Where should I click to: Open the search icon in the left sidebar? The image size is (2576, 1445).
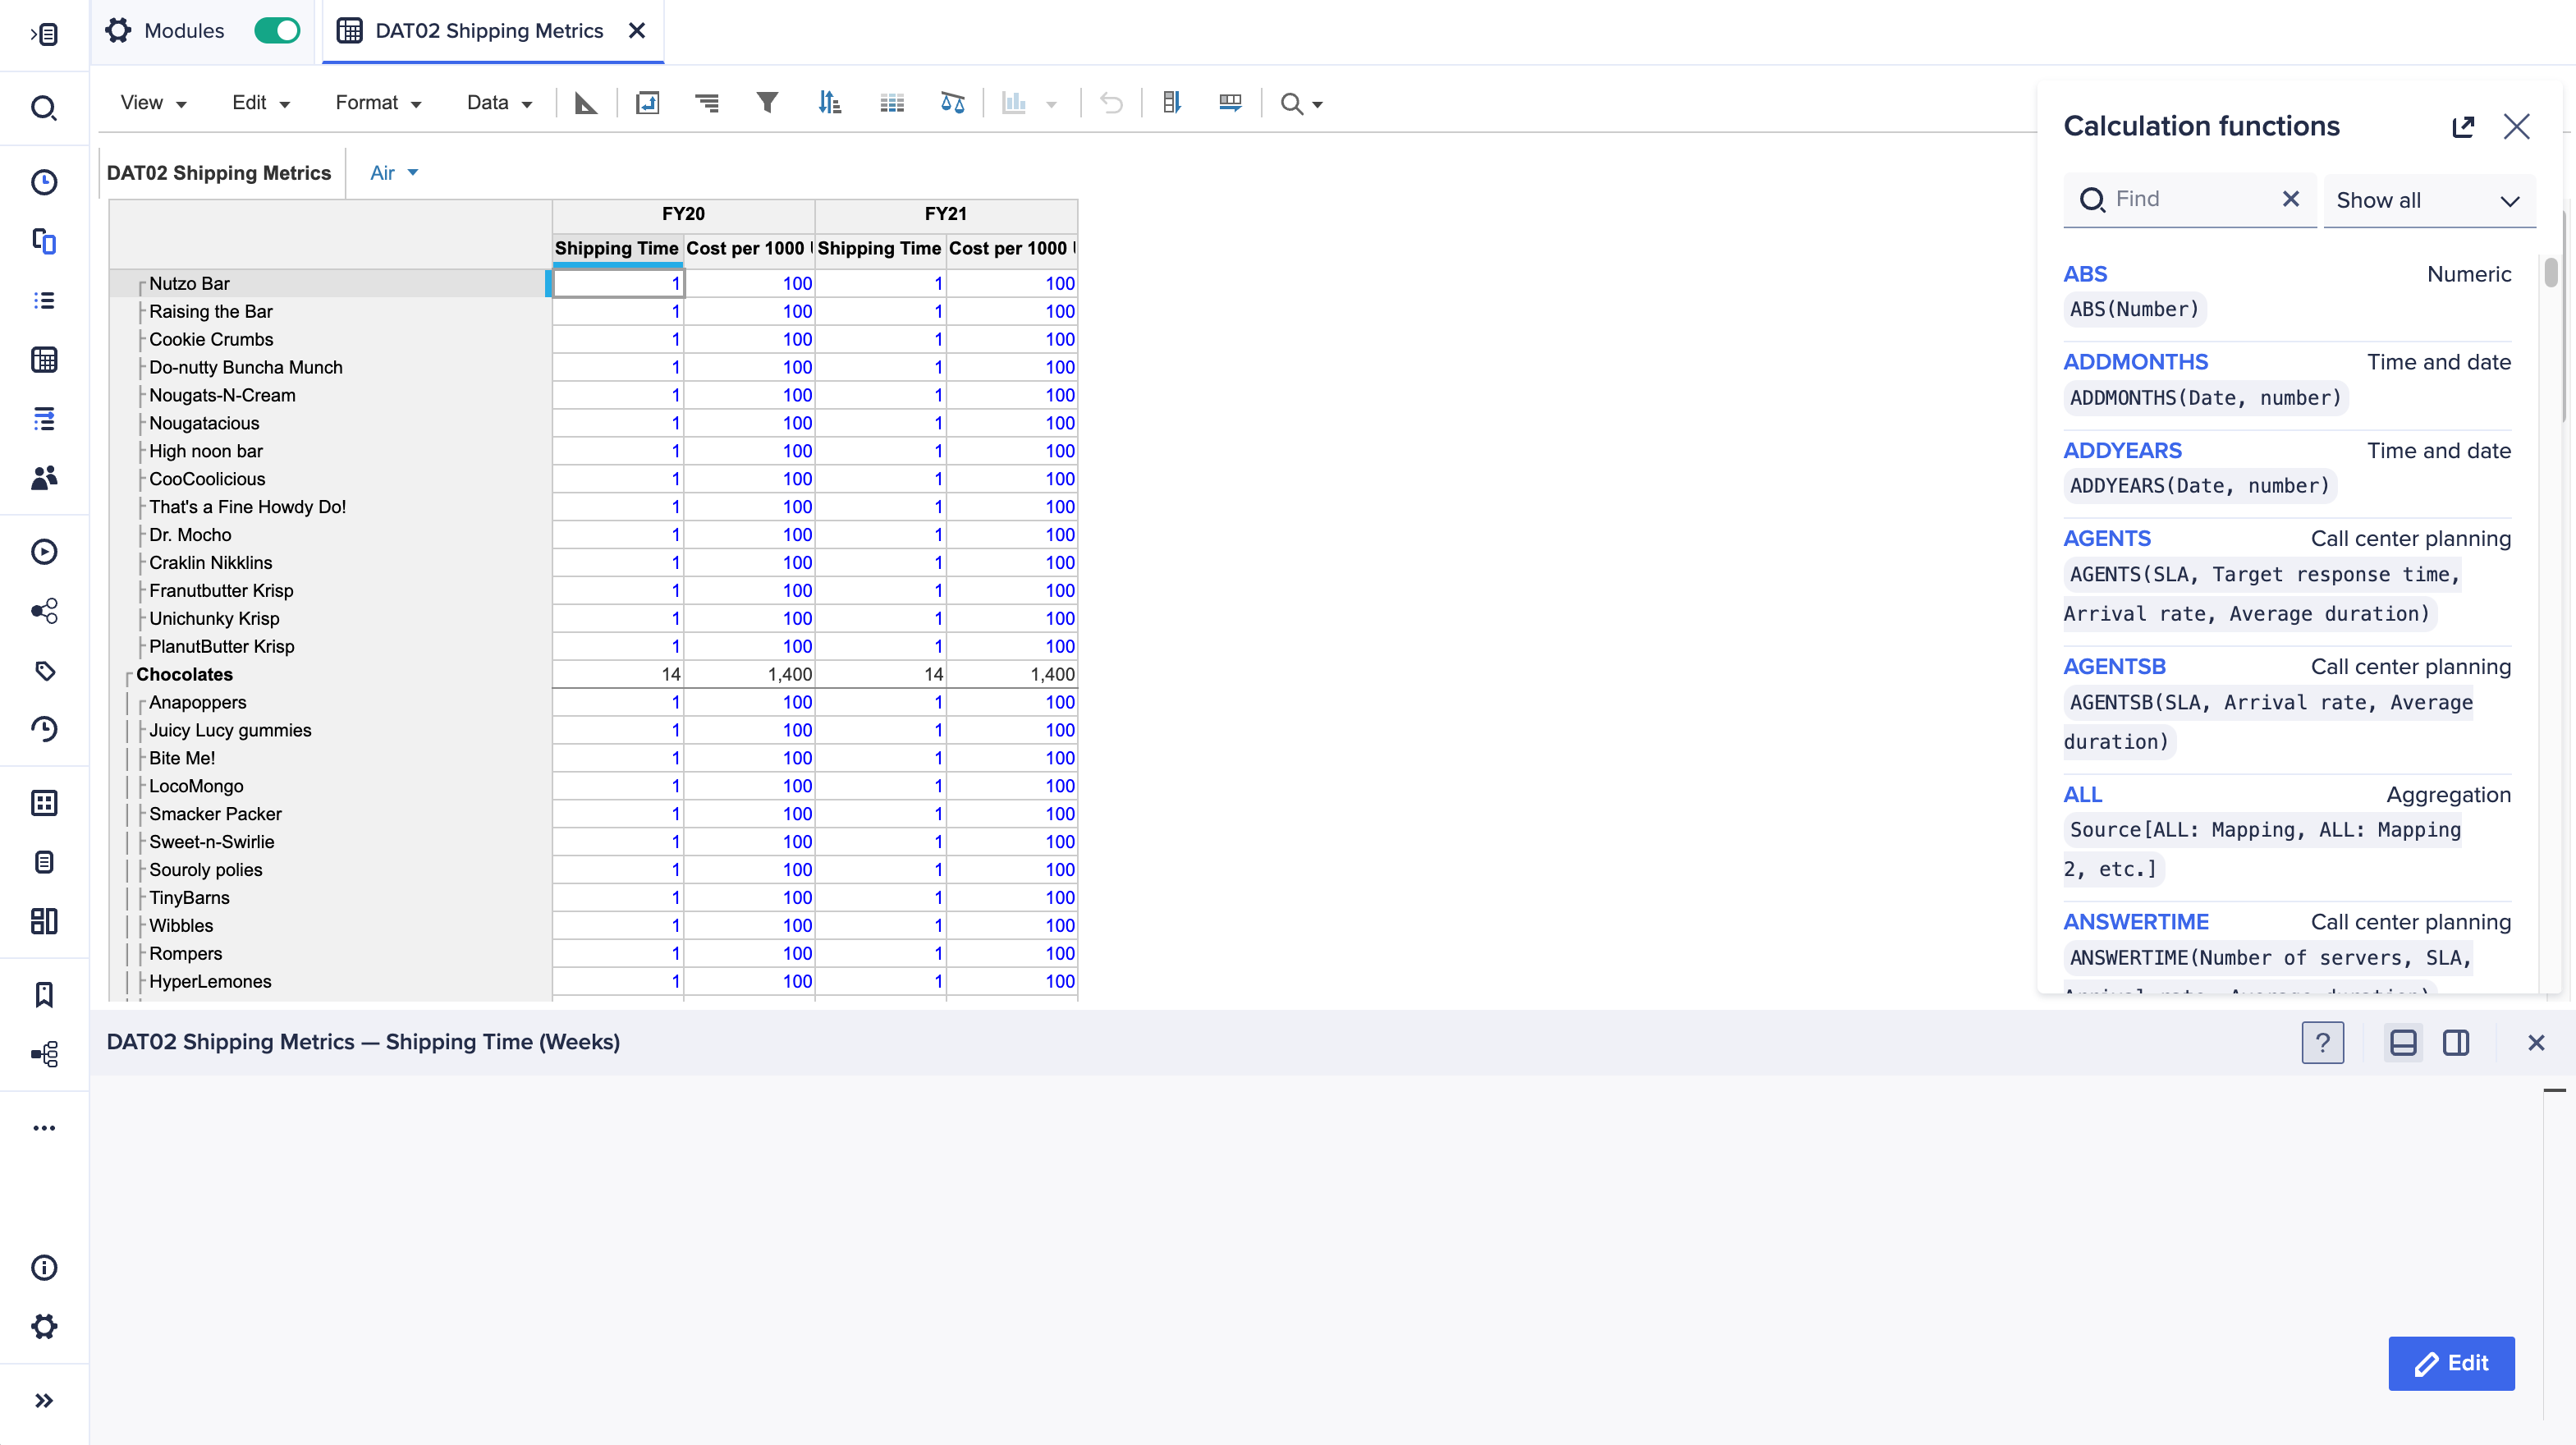(44, 107)
